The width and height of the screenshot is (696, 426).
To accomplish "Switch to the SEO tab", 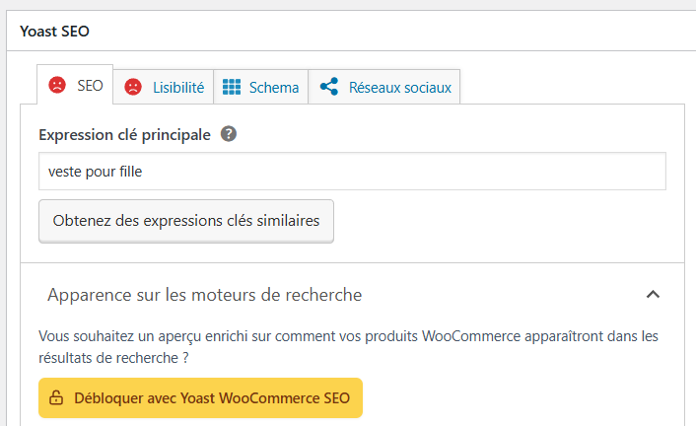I will (x=89, y=86).
